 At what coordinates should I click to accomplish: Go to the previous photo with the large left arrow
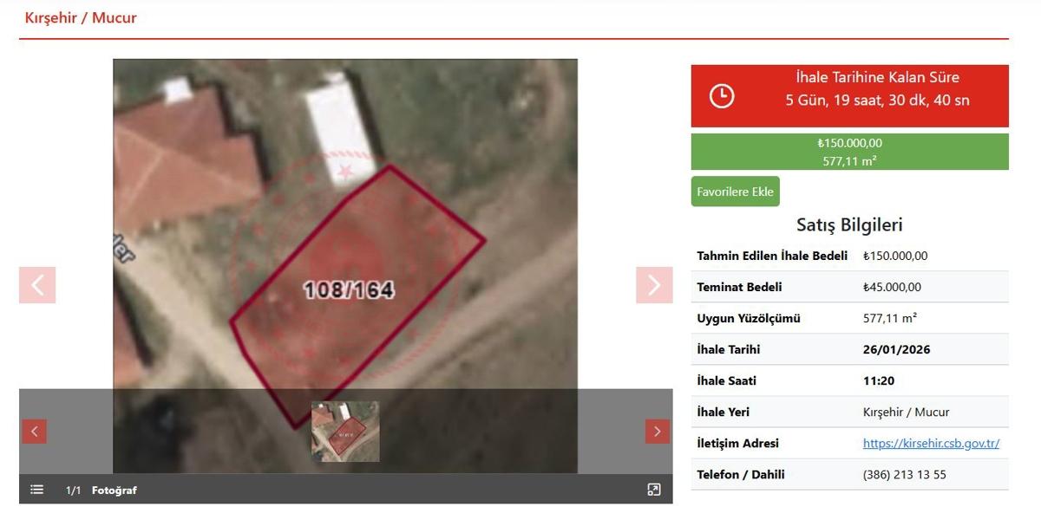(37, 285)
